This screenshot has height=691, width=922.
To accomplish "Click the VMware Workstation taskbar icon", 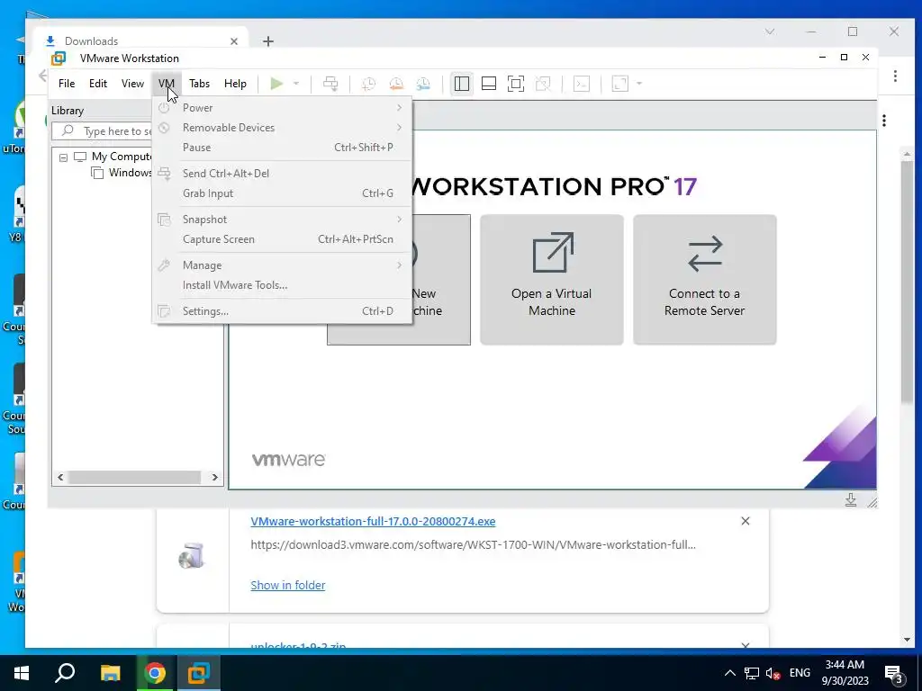I will pos(199,673).
